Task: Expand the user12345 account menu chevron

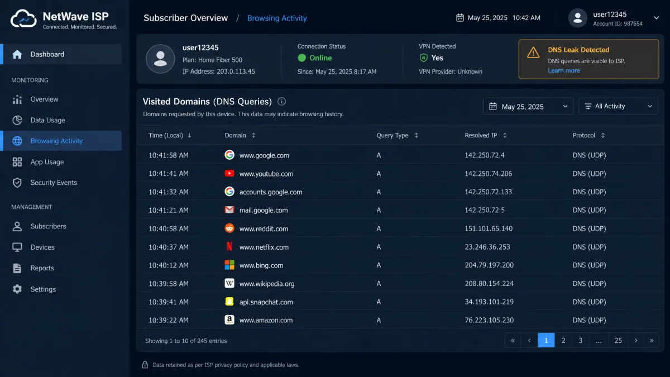Action: pyautogui.click(x=656, y=18)
